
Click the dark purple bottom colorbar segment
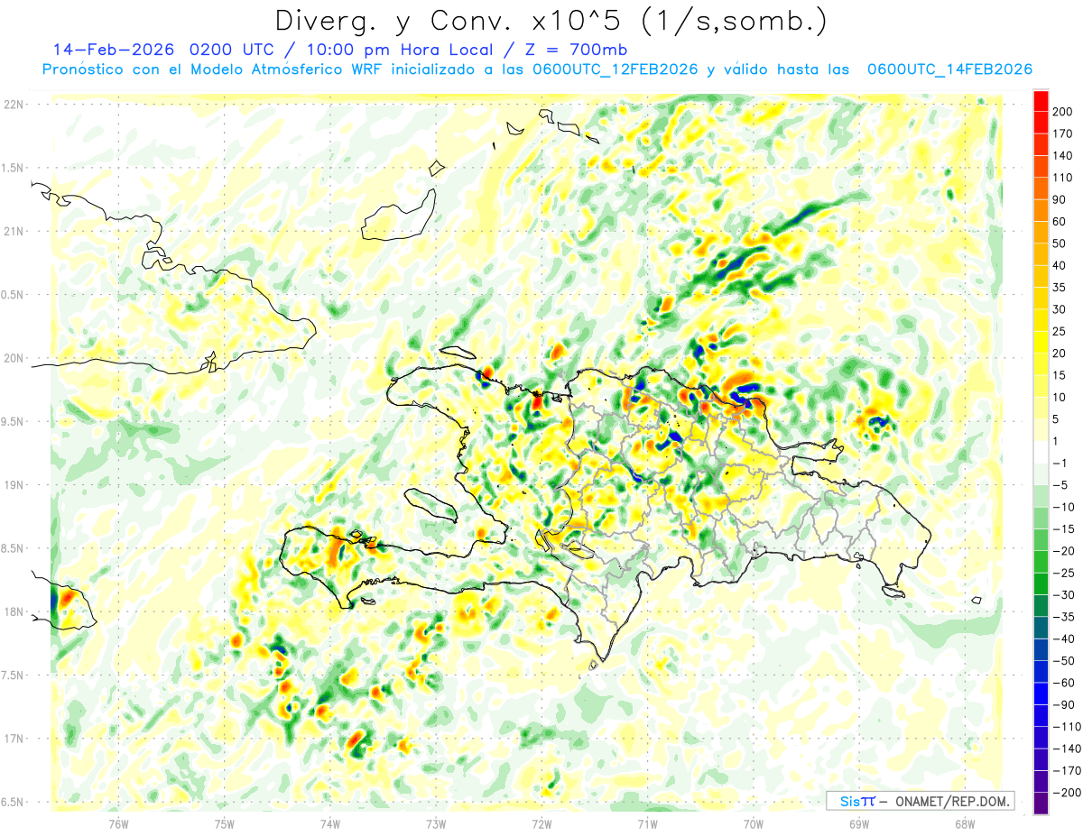coord(1041,804)
